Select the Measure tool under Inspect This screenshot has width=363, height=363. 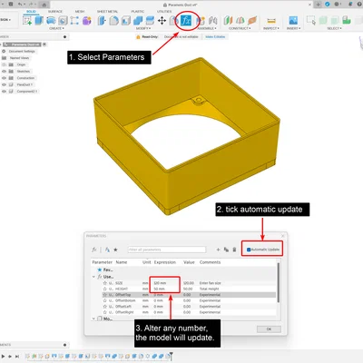pyautogui.click(x=271, y=21)
